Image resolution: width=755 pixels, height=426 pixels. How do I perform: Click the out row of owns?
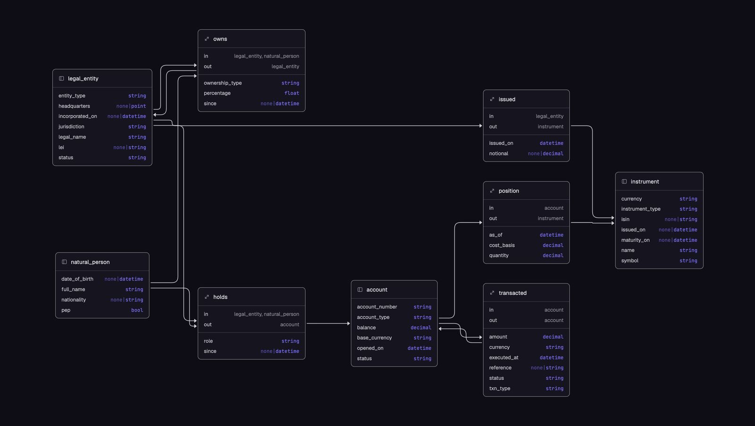click(x=252, y=67)
